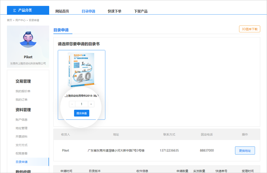Open 地址管理 in sidebar
This screenshot has height=173, width=267.
[21, 128]
